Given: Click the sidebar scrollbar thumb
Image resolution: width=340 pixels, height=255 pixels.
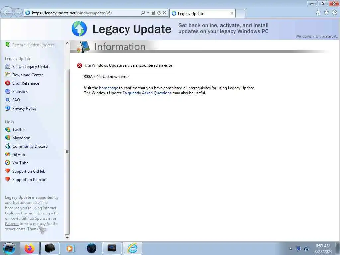Looking at the screenshot, I should point(67,151).
